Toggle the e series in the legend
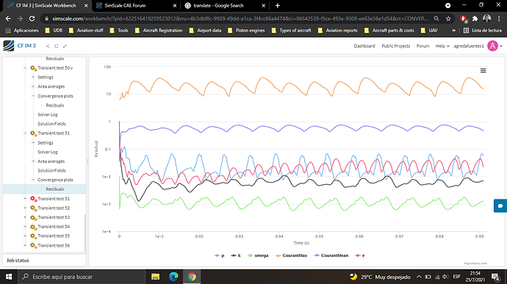The width and height of the screenshot is (507, 284). coord(360,255)
